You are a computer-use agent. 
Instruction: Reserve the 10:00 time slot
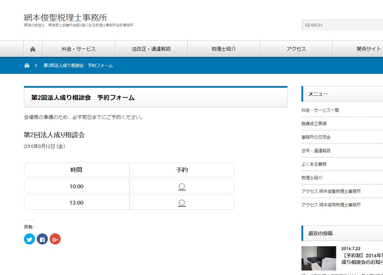(x=182, y=187)
